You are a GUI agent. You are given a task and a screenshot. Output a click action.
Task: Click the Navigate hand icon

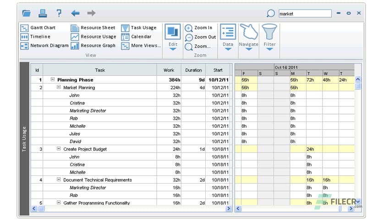click(x=249, y=32)
